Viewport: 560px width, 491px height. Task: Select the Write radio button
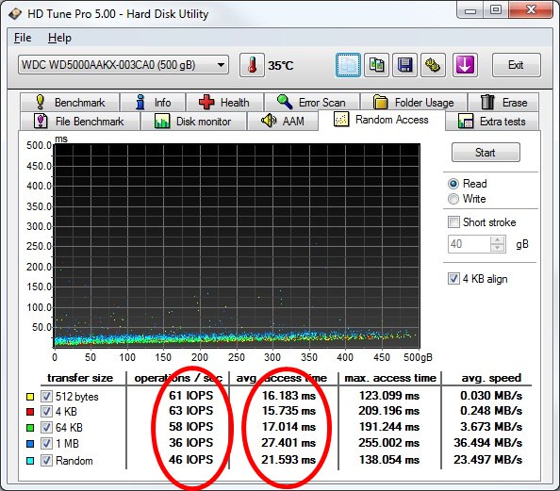[453, 199]
